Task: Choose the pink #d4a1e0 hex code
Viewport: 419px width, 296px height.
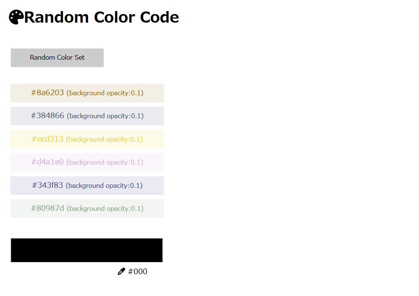Action: 48,162
